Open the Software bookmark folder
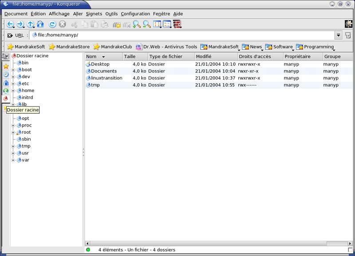Screen dimensions: 355x256 pyautogui.click(x=279, y=47)
